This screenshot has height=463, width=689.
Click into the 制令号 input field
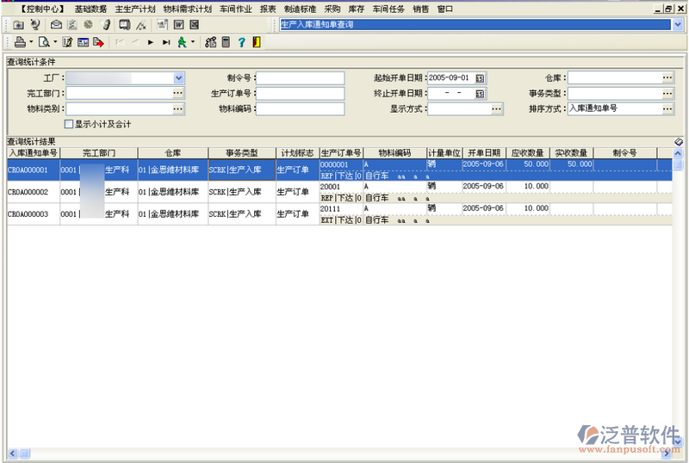[x=300, y=78]
